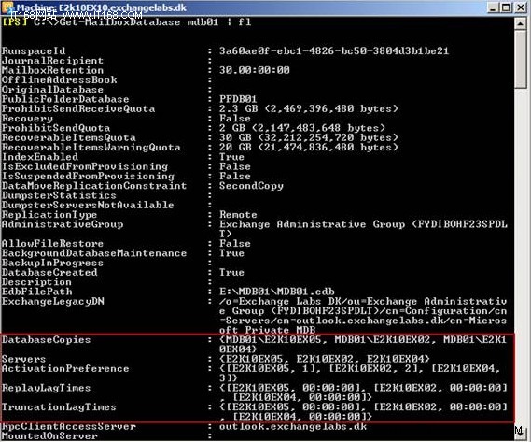Image resolution: width=531 pixels, height=442 pixels.
Task: Minimize the Exchange Management Shell window
Action: point(493,7)
